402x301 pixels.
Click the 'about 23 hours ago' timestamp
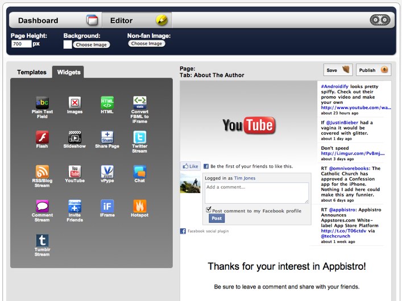339,113
